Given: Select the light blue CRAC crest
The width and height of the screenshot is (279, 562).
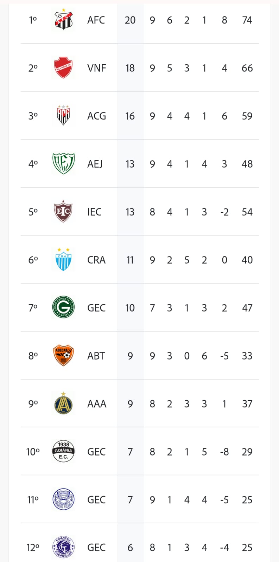Looking at the screenshot, I should coord(63,259).
